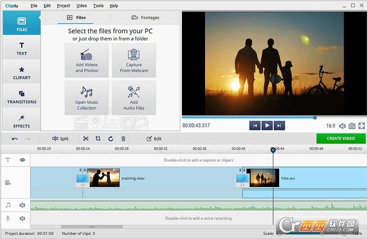
Task: Open the Text sidebar section
Action: pos(22,49)
